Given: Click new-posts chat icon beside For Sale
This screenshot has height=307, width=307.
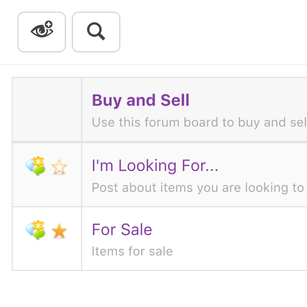Looking at the screenshot, I should (x=35, y=230).
